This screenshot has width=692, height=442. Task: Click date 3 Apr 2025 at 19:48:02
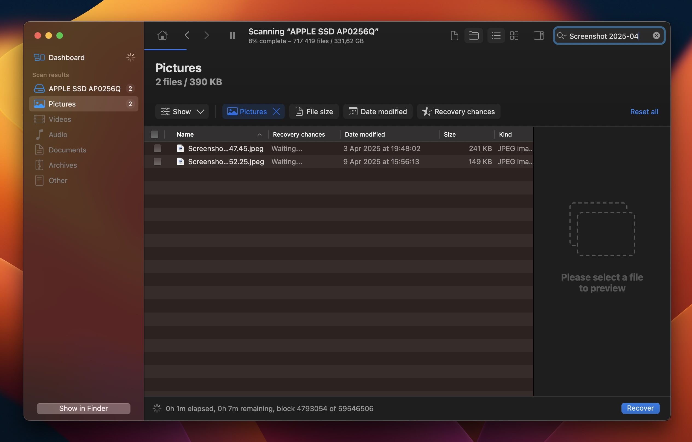(382, 148)
